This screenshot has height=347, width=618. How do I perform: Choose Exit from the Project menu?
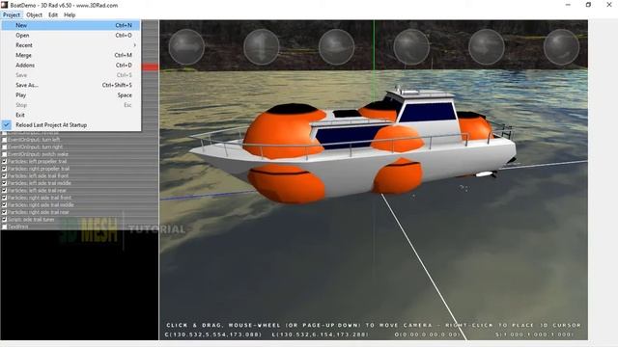[x=70, y=115]
